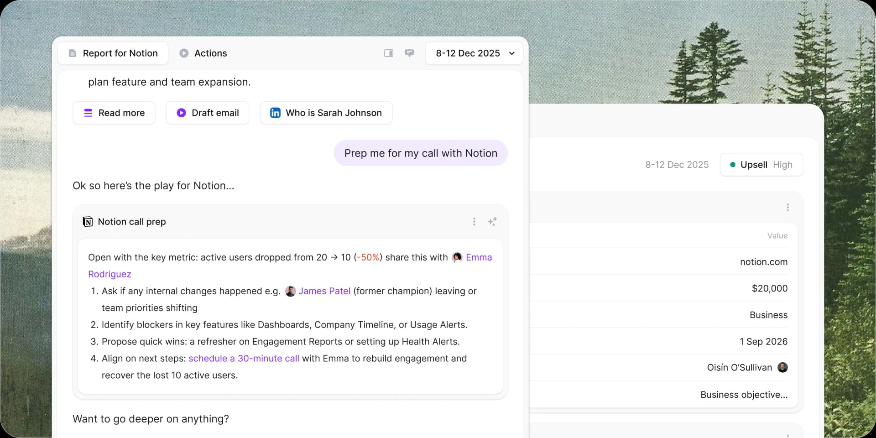Open the James Patel mention link
The image size is (876, 438).
324,291
